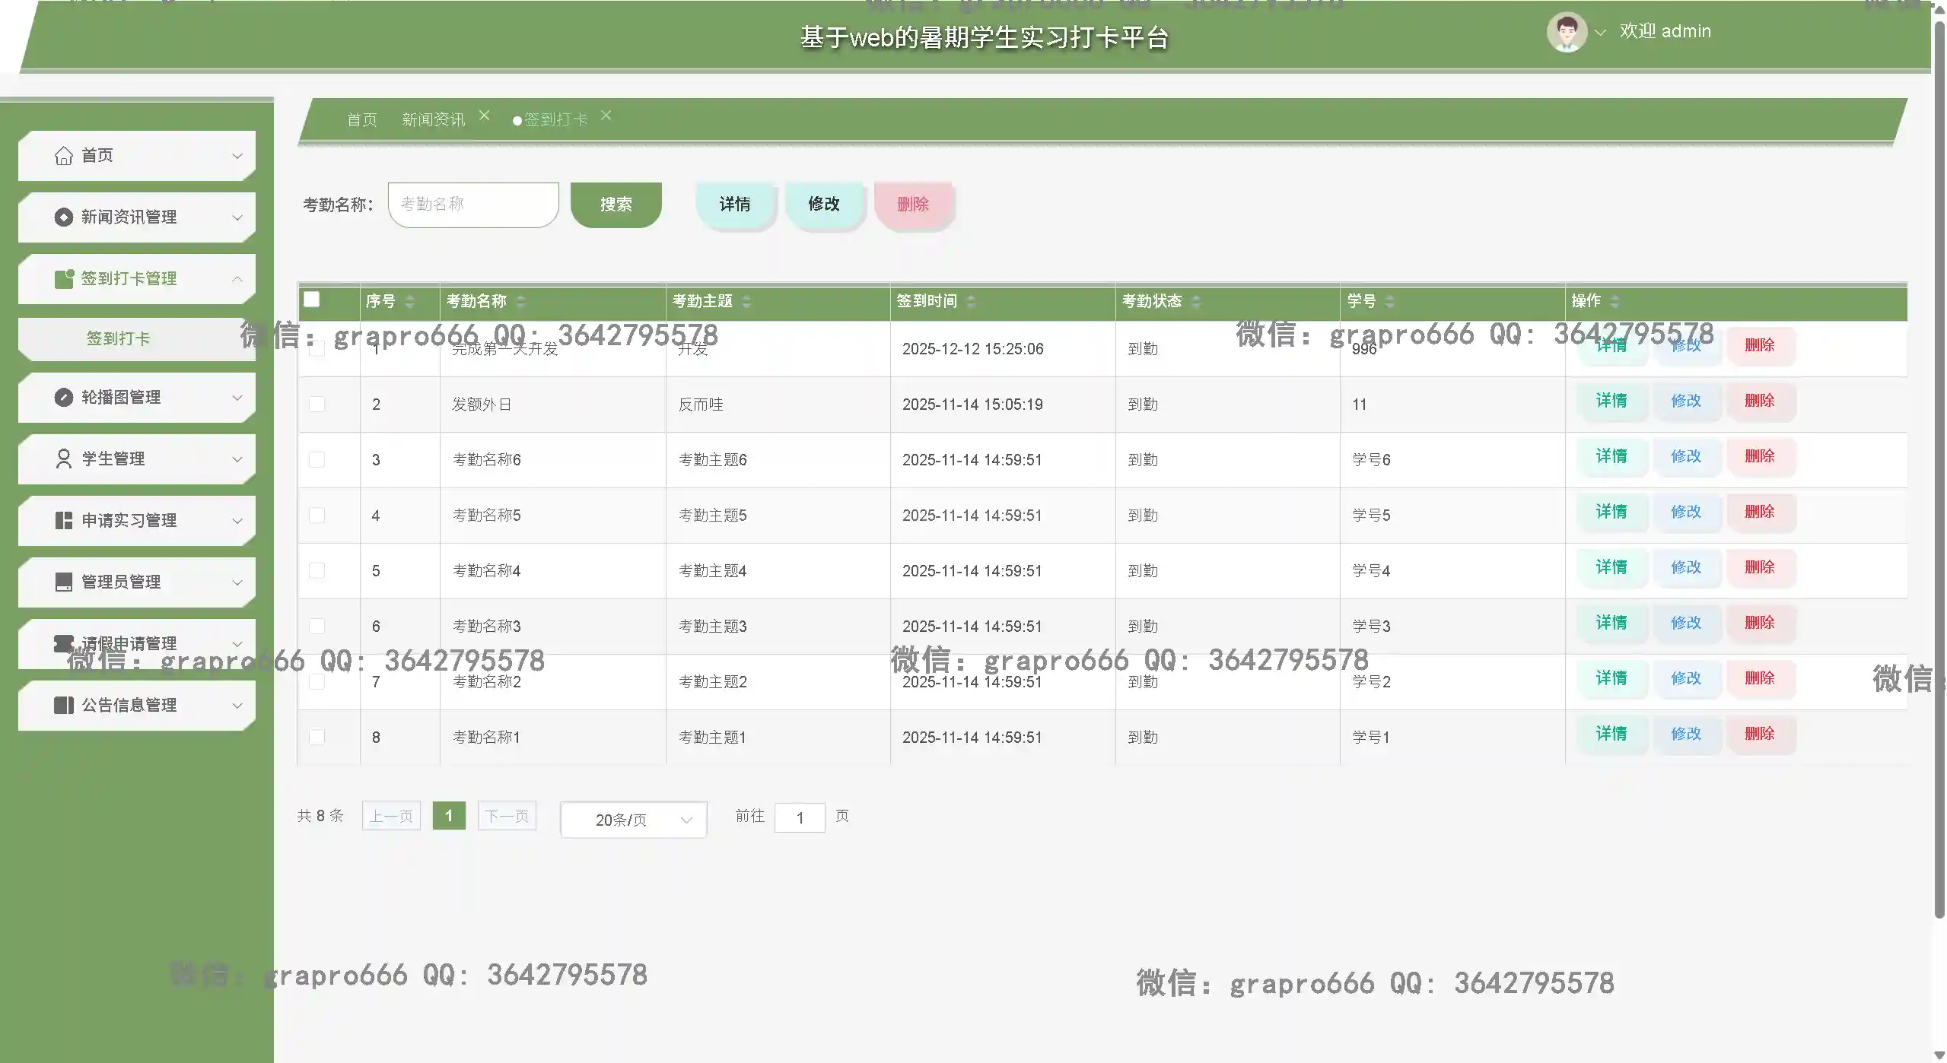Screen dimensions: 1947x1063
Task: Toggle the select-all header checkbox
Action: [x=312, y=300]
